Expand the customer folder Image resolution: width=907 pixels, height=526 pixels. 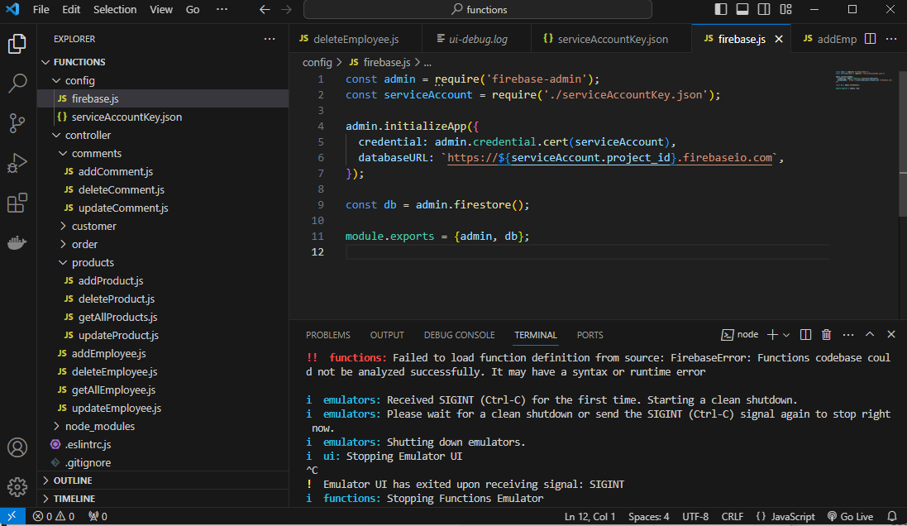pos(93,226)
